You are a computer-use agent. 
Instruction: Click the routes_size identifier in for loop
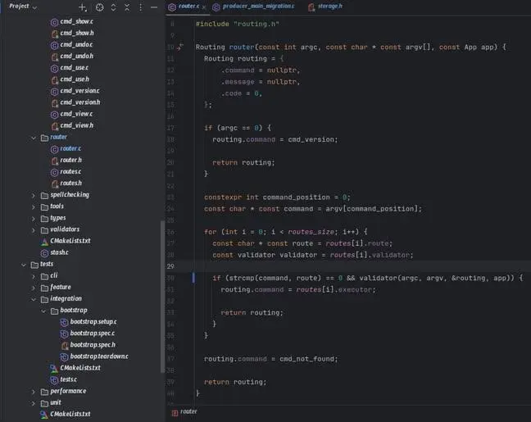point(311,232)
